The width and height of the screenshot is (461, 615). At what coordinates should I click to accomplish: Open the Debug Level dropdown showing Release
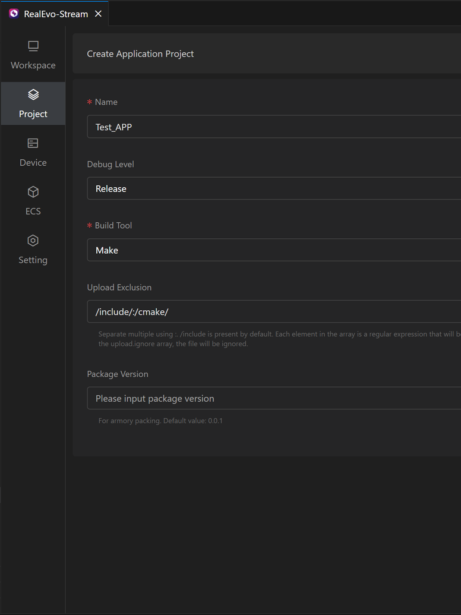pyautogui.click(x=274, y=188)
